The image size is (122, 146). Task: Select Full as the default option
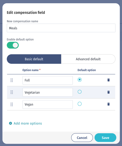(80, 80)
